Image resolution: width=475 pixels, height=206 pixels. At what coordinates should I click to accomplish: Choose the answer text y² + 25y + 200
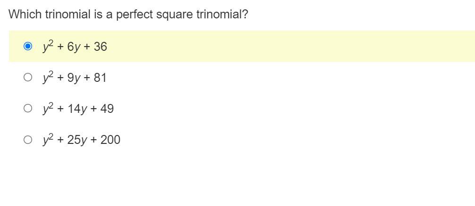82,140
